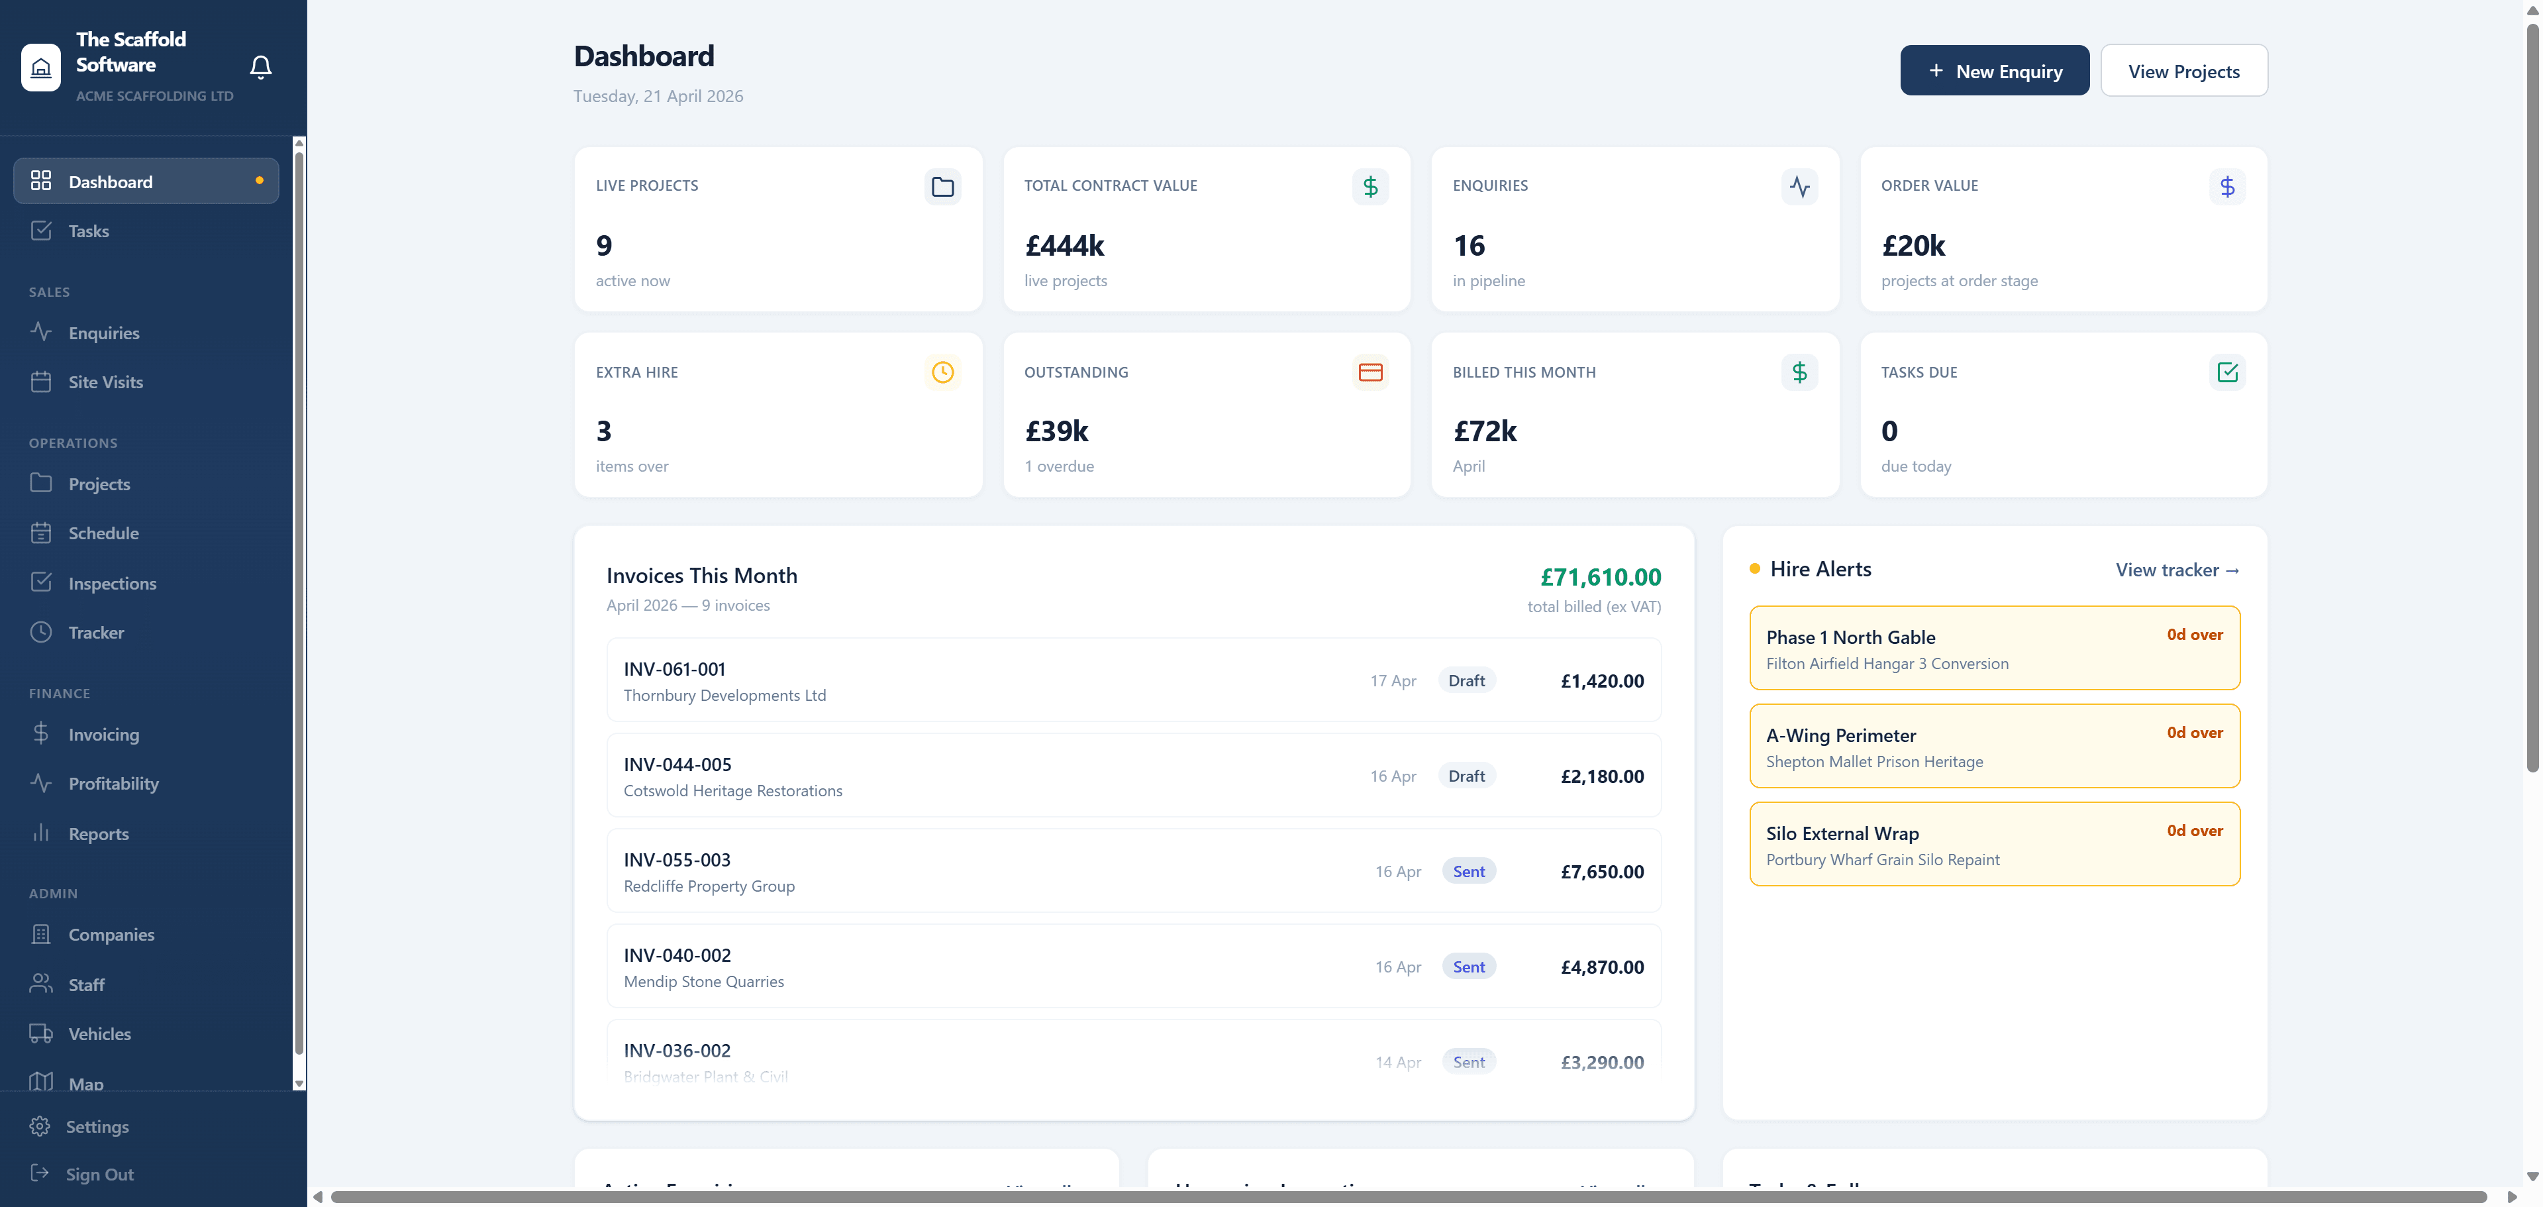The image size is (2543, 1207).
Task: Click the View Projects button
Action: [x=2183, y=70]
